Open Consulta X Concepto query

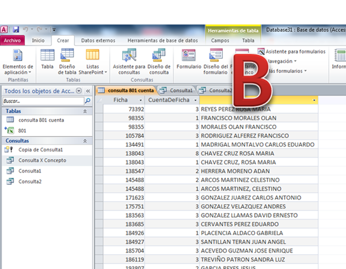click(42, 160)
